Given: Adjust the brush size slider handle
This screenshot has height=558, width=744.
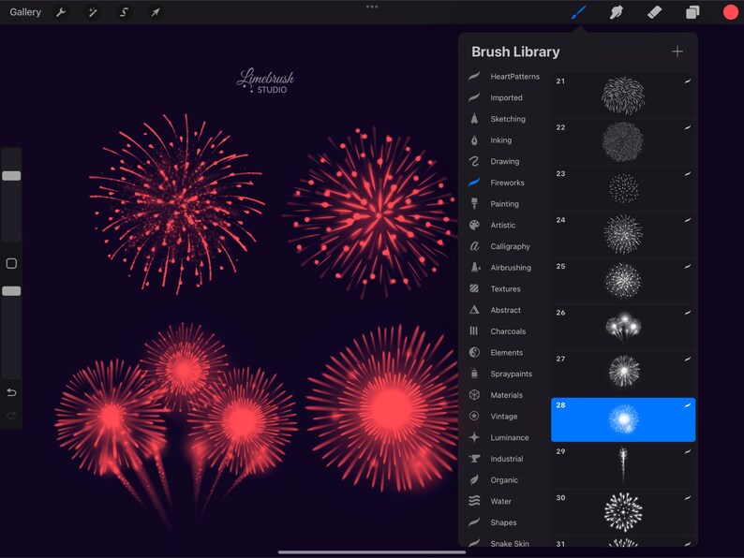Looking at the screenshot, I should coord(11,176).
